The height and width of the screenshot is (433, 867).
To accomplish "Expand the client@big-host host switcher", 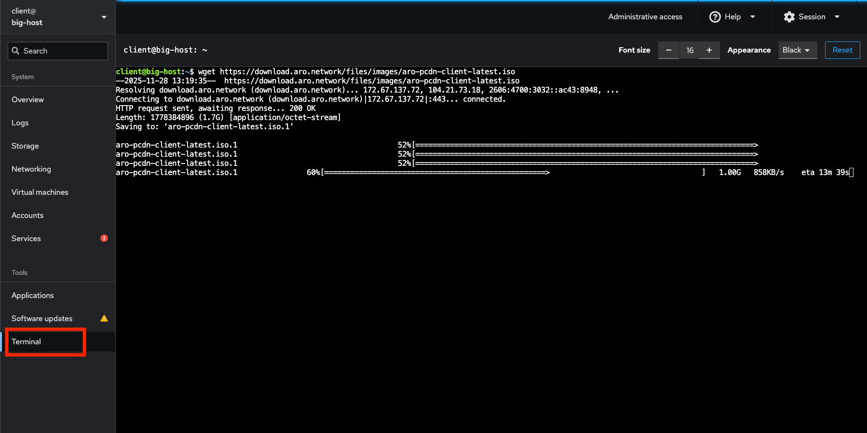I will (104, 17).
